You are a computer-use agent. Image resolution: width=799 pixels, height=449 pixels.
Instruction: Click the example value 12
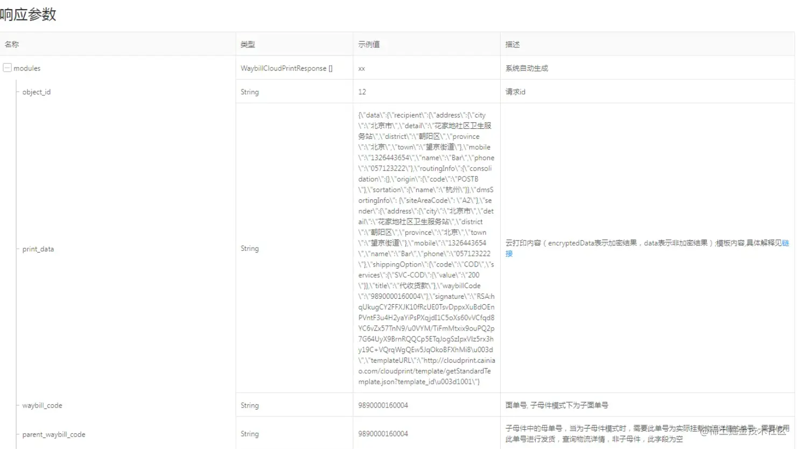[x=362, y=92]
